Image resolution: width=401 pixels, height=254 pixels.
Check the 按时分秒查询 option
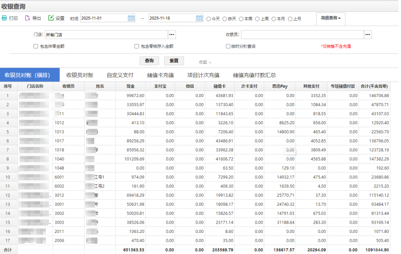[228, 46]
